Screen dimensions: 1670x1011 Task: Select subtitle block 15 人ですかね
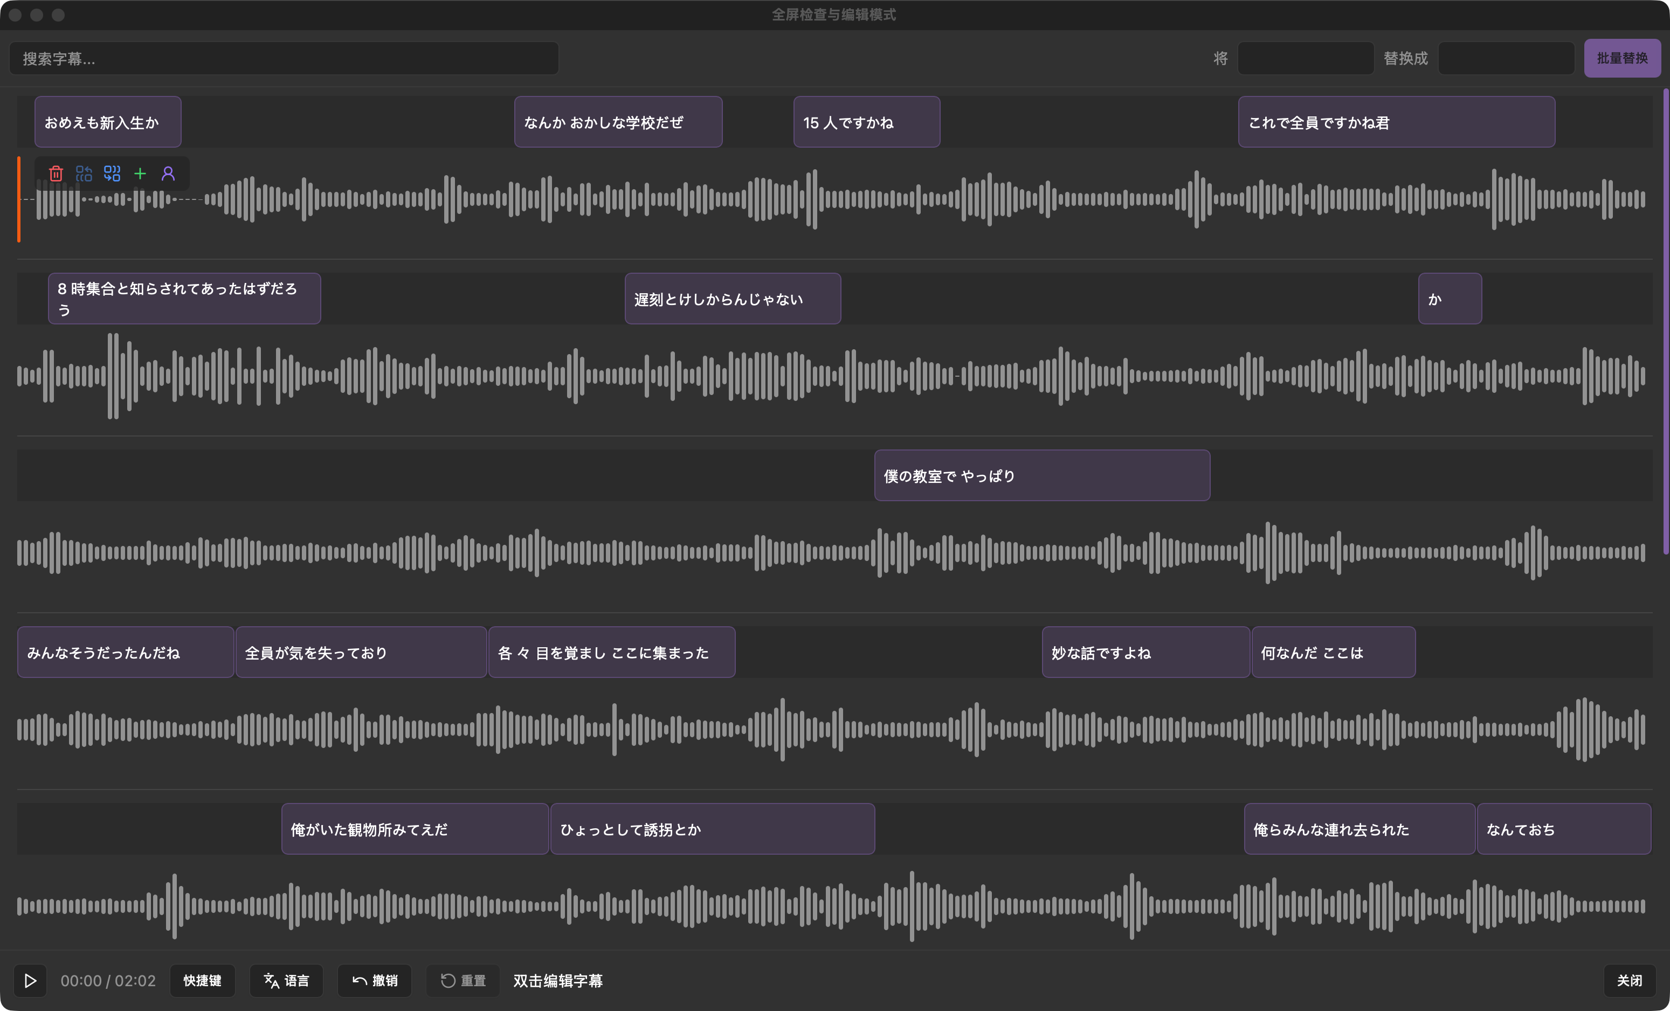click(867, 122)
